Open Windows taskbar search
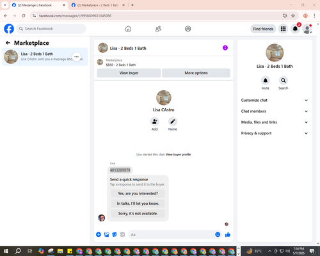Screen dimensions: 320x256 point(18,251)
